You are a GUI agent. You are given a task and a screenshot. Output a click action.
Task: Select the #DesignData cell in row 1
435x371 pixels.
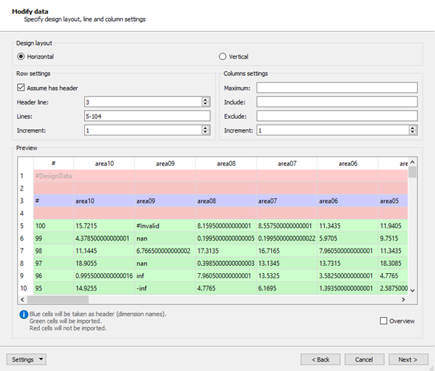(54, 176)
